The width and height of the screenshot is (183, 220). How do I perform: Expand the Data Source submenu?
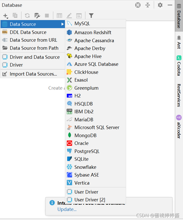click(33, 24)
